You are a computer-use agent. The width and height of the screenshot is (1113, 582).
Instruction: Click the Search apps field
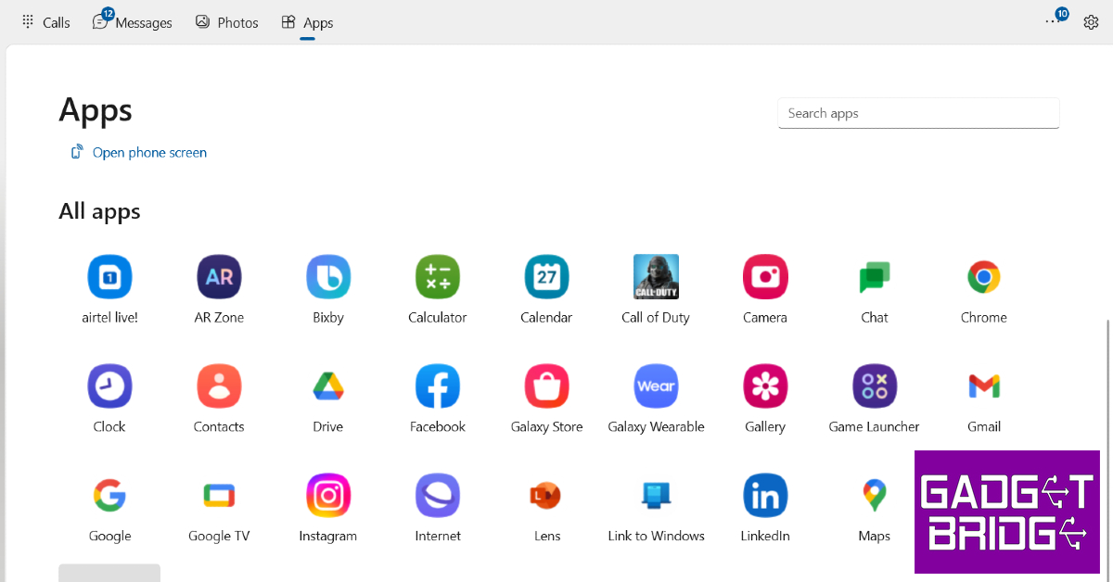918,113
